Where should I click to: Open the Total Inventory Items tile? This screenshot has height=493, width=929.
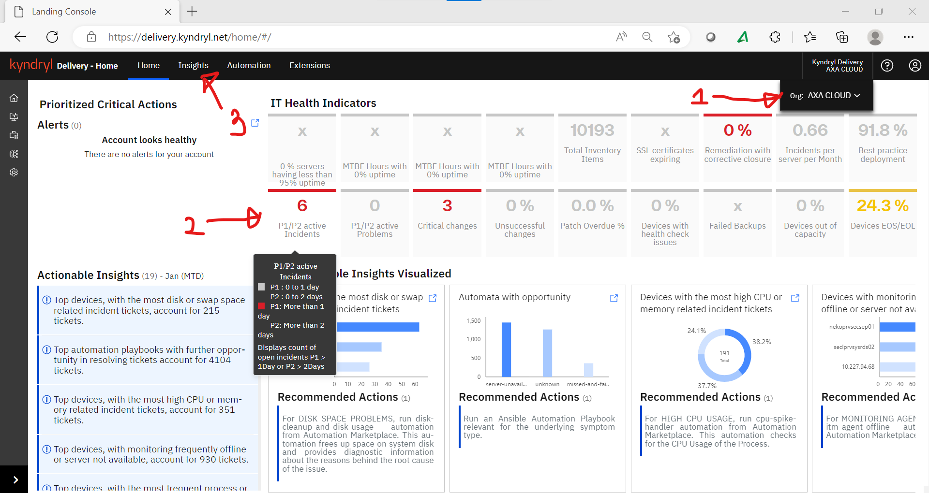(x=592, y=148)
